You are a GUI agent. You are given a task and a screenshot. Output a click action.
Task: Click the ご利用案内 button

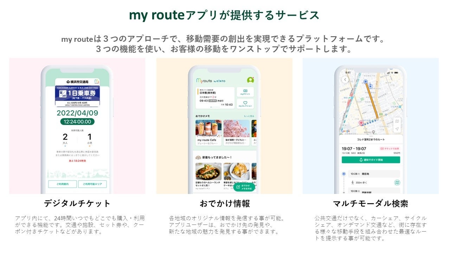click(x=62, y=184)
